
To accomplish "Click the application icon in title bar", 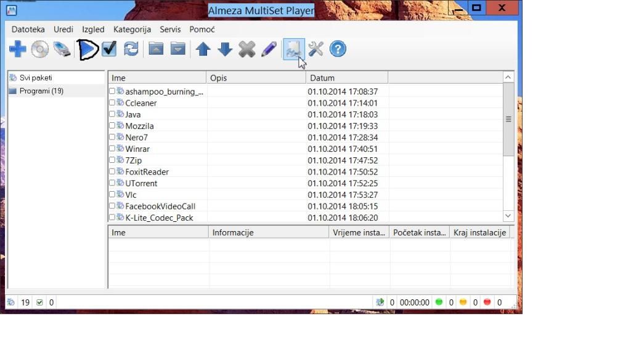I will click(11, 10).
